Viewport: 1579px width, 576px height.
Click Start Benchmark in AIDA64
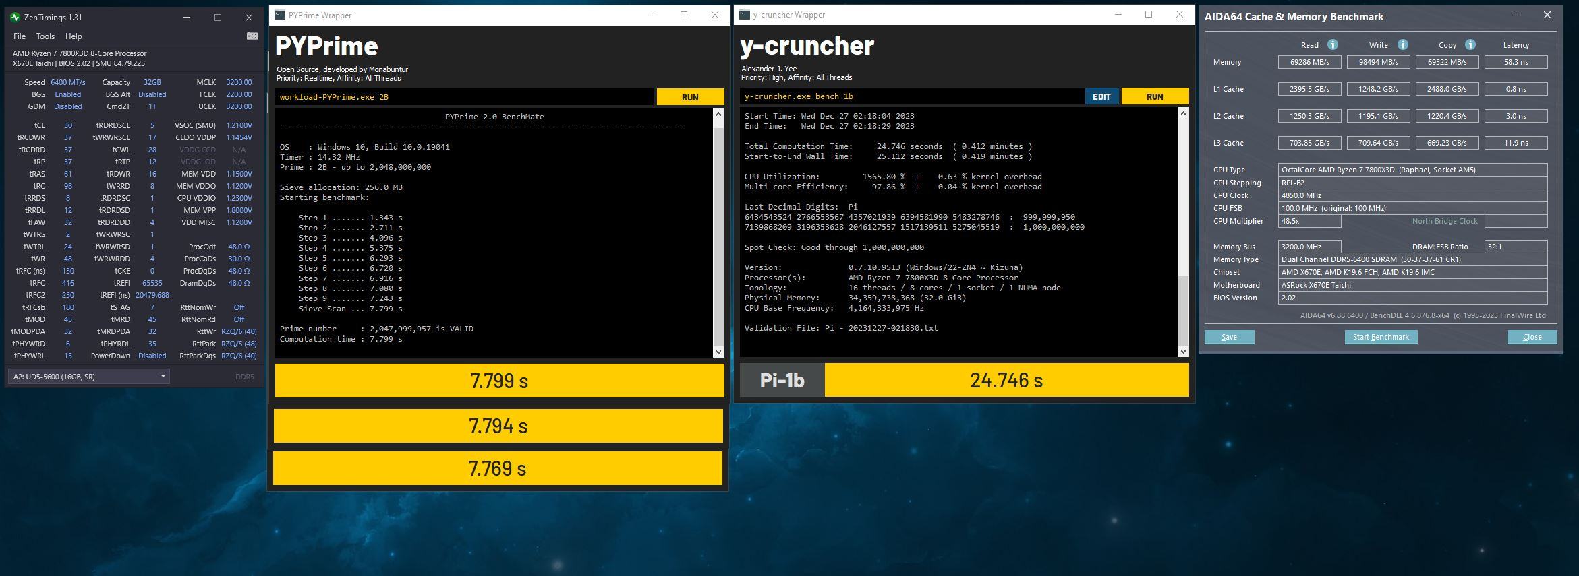point(1381,337)
